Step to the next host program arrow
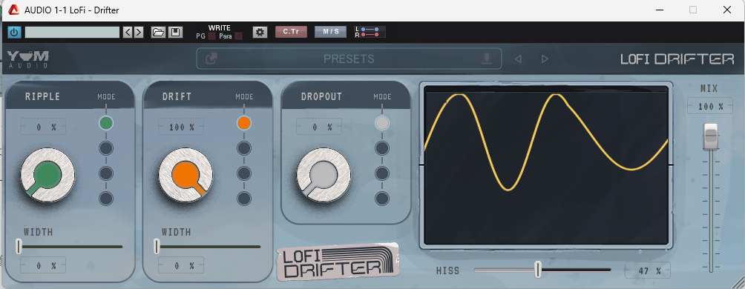This screenshot has width=745, height=289. (138, 33)
